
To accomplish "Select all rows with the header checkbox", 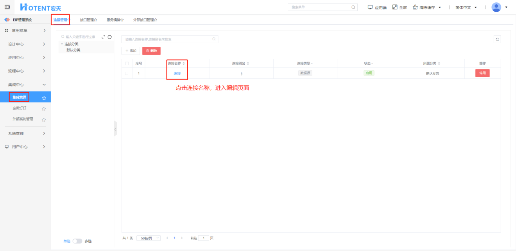I will coord(127,63).
